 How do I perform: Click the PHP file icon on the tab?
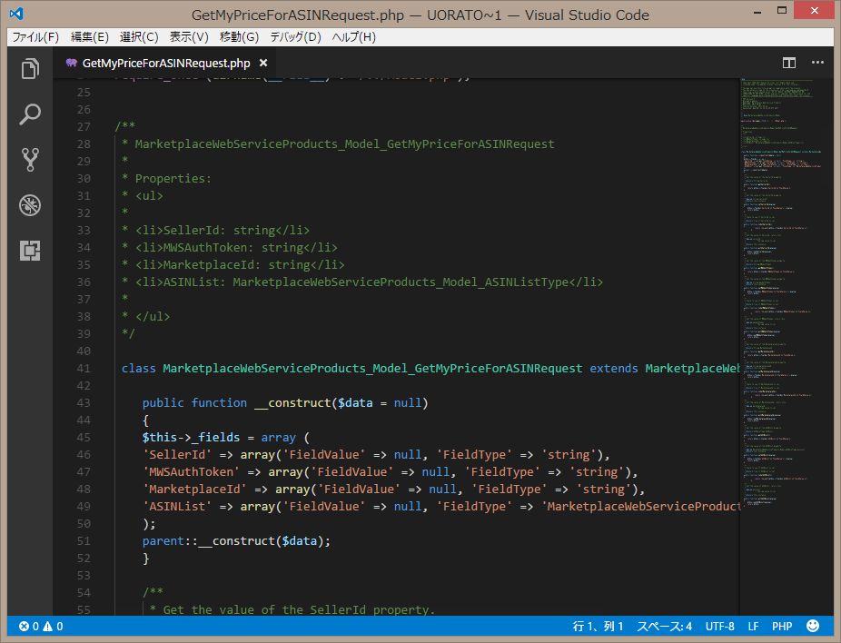coord(72,63)
